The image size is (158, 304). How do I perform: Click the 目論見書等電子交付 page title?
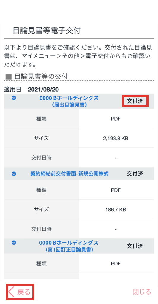(47, 31)
